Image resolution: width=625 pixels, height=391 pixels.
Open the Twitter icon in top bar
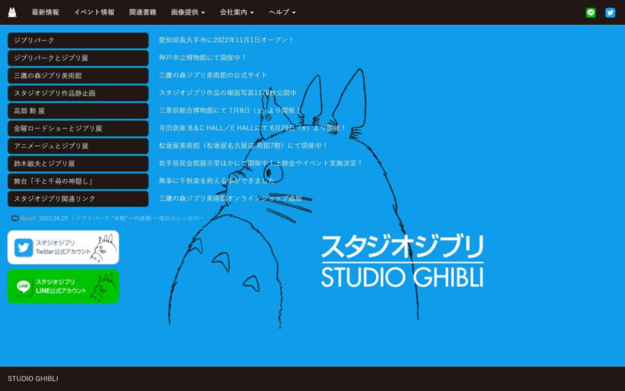(610, 13)
